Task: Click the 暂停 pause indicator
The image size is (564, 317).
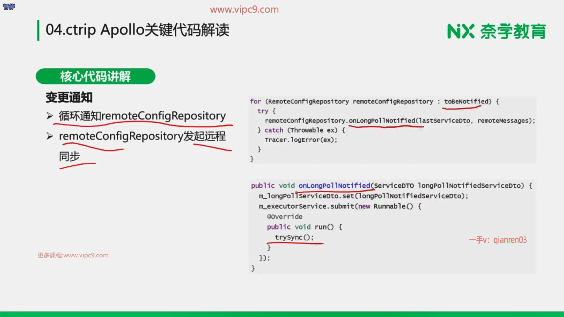Action: 9,6
